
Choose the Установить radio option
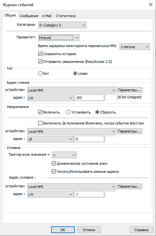pyautogui.click(x=68, y=112)
